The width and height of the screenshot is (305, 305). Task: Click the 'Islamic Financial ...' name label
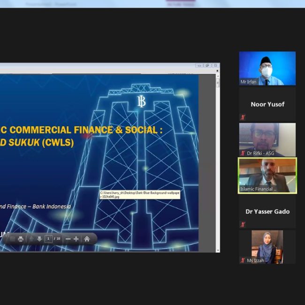[x=259, y=189]
